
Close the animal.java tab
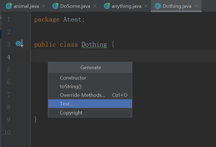(44, 6)
